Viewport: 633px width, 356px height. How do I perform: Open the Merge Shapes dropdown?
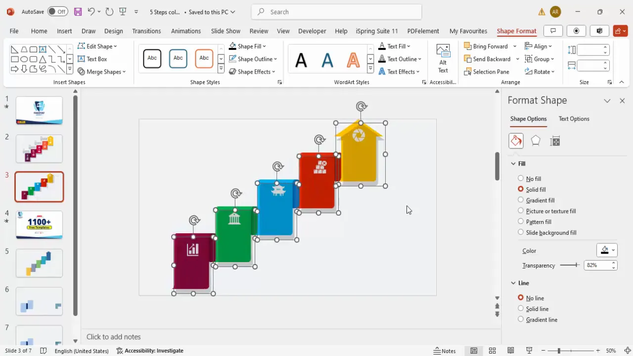[102, 72]
